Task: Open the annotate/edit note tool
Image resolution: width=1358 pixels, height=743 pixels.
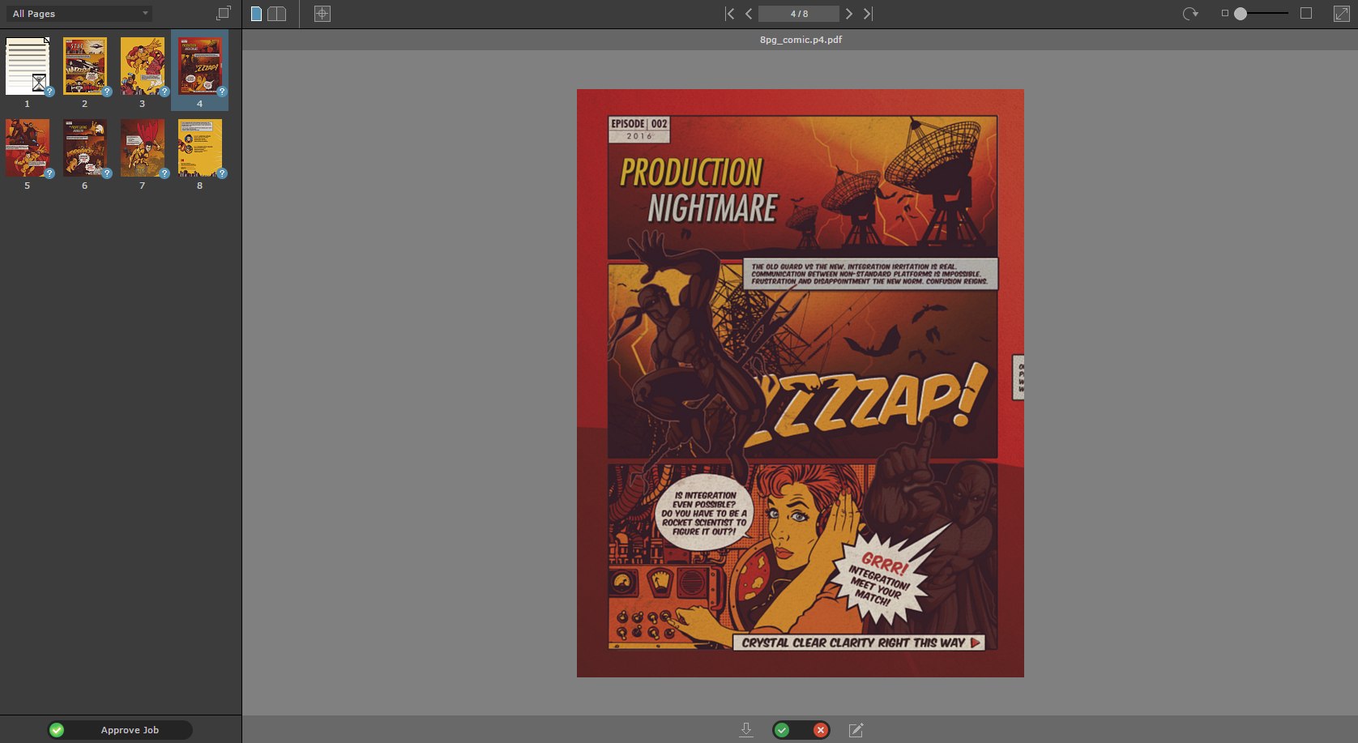Action: click(856, 730)
